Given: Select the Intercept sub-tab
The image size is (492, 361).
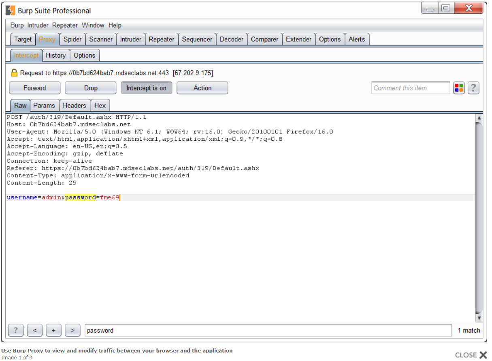Looking at the screenshot, I should click(x=26, y=56).
